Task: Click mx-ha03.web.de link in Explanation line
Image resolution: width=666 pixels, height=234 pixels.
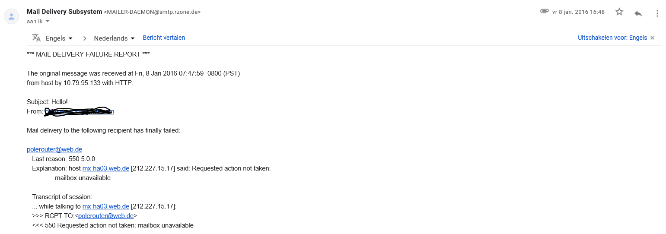Action: click(x=106, y=168)
